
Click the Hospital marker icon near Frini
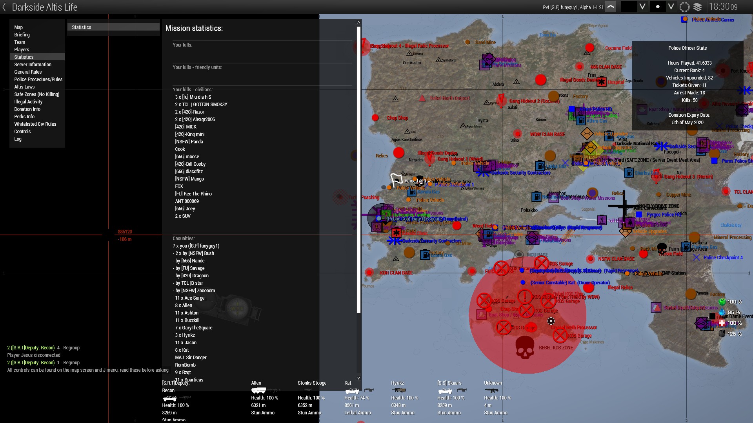point(601,82)
